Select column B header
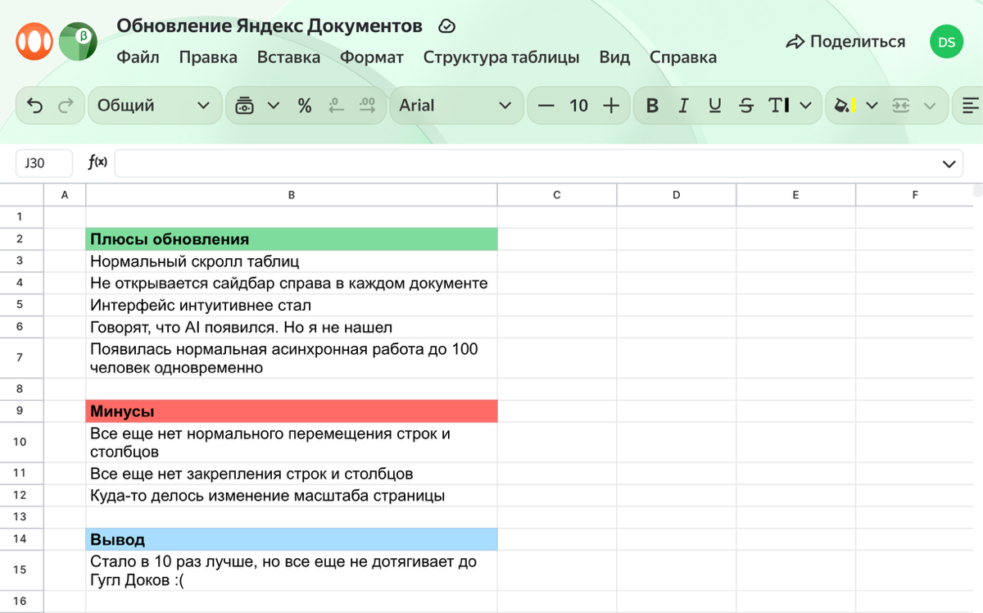This screenshot has width=983, height=613. (x=292, y=195)
